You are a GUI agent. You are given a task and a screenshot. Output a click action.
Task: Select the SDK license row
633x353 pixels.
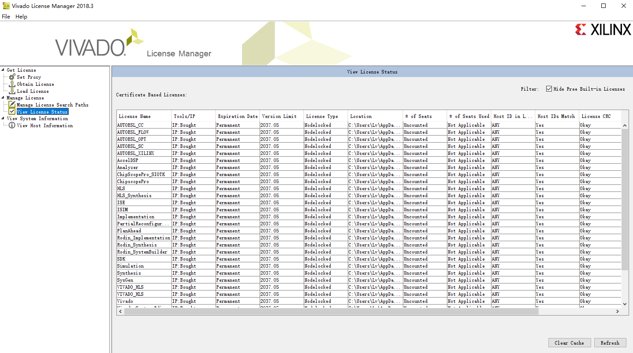[x=369, y=259]
